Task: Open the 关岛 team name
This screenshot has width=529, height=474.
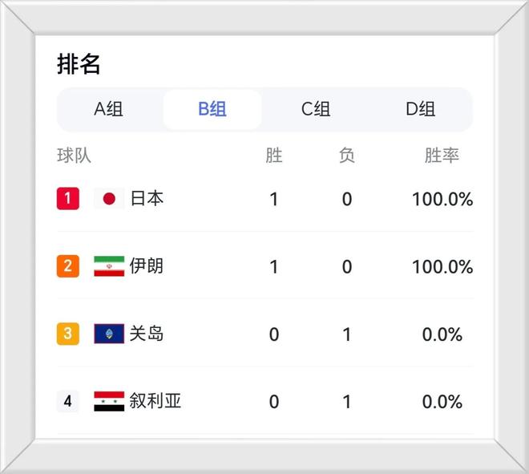Action: [147, 334]
